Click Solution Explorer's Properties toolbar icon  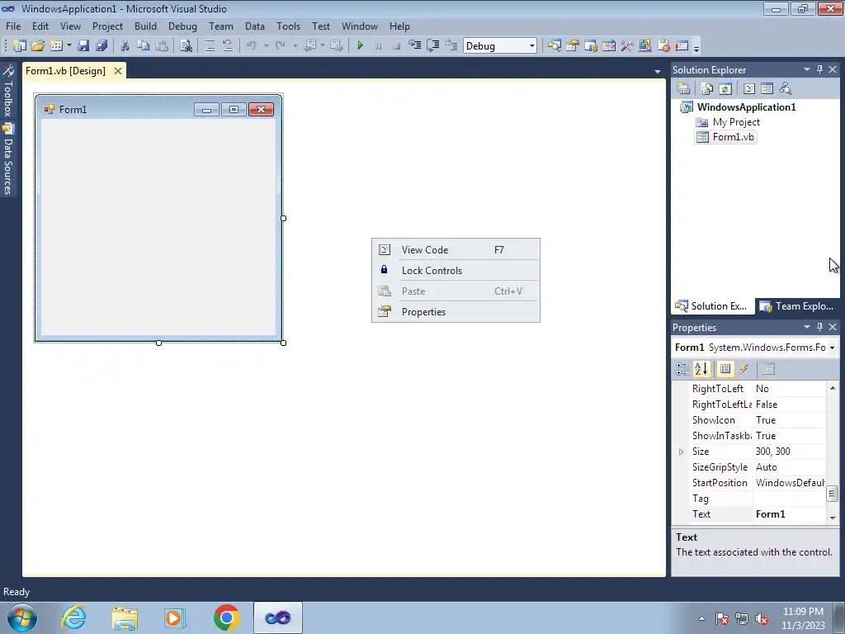point(683,88)
